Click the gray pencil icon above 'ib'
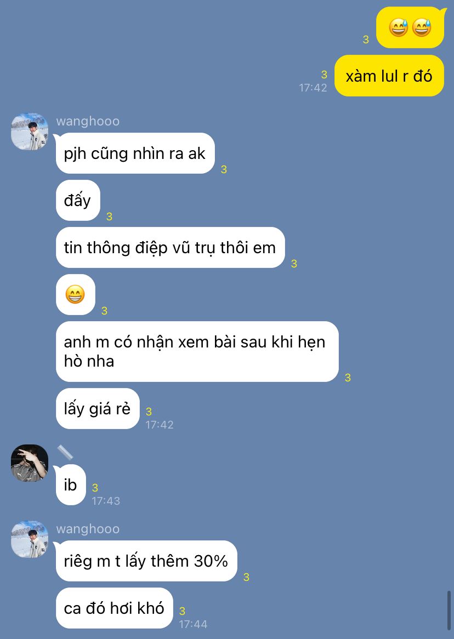This screenshot has height=639, width=454. pos(65,452)
